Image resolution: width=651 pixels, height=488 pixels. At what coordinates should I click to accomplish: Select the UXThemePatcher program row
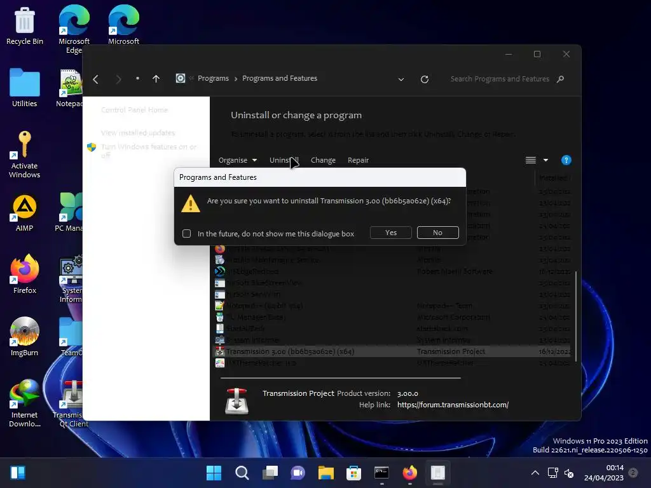point(392,363)
